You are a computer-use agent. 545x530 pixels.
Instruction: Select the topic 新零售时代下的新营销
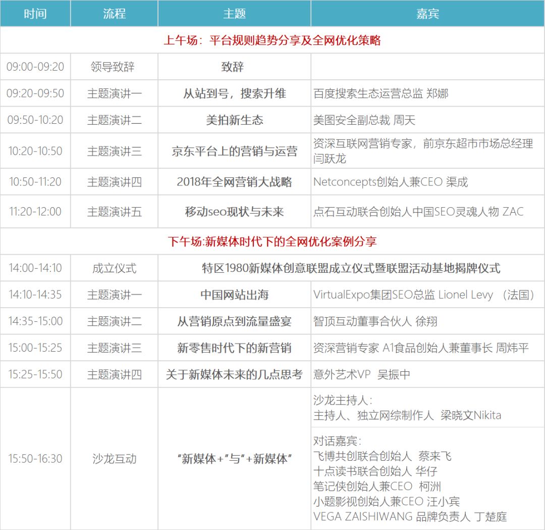[234, 348]
